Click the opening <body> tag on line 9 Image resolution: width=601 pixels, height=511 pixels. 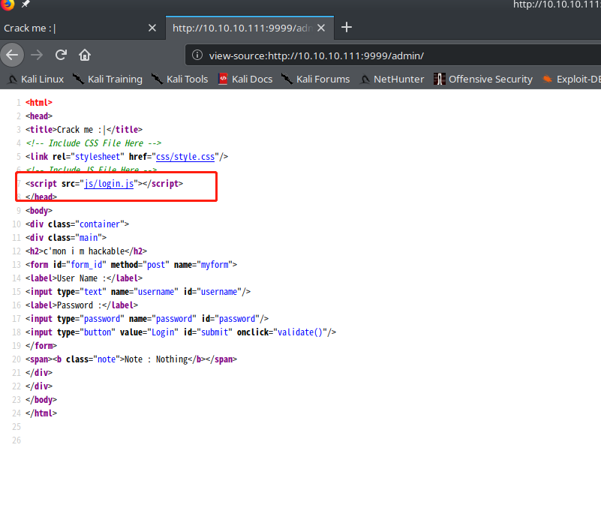pos(39,211)
